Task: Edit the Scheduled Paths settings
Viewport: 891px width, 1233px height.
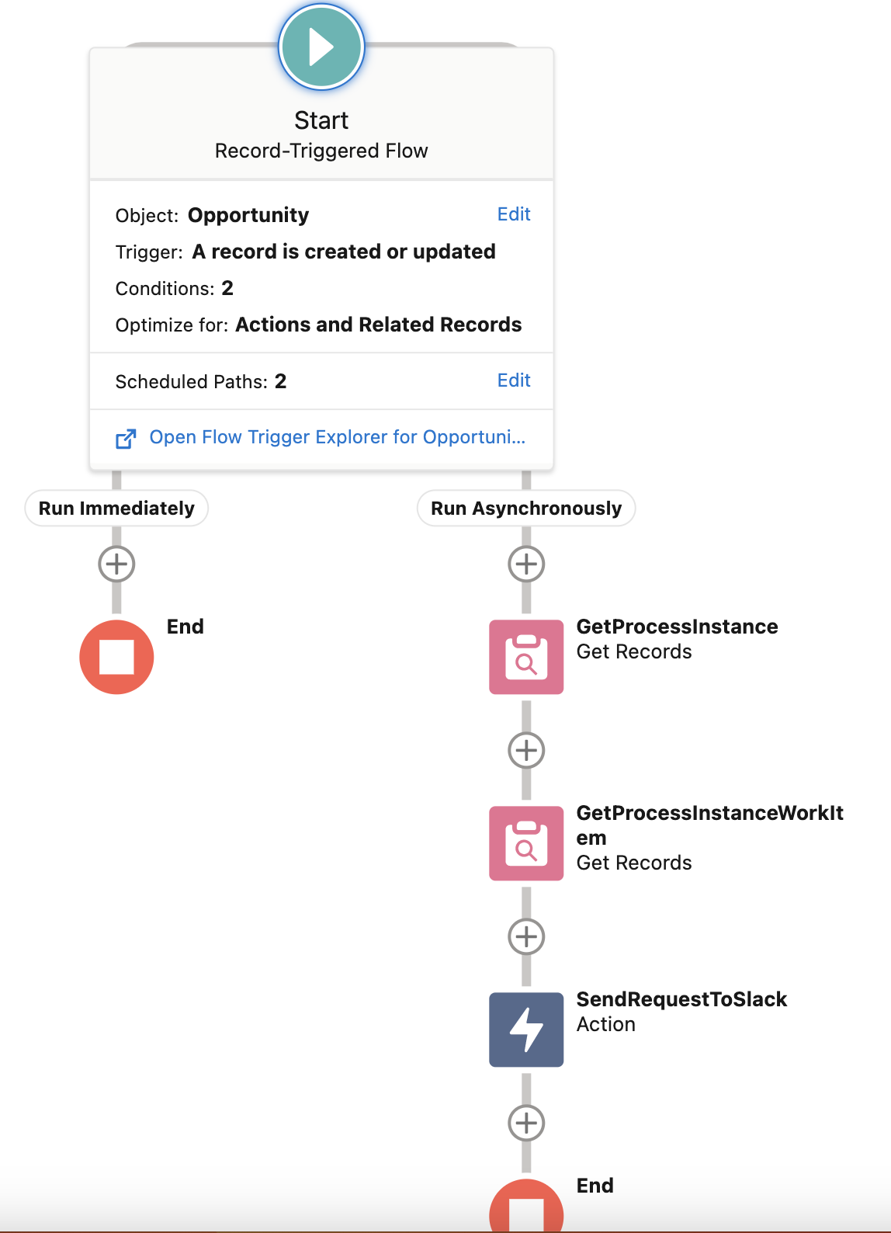Action: point(513,380)
